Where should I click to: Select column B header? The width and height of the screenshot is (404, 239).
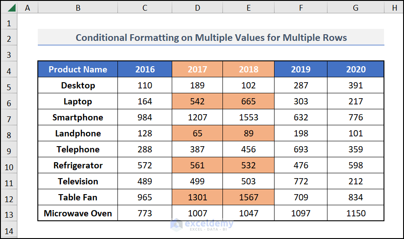78,8
